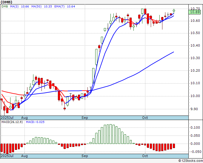Click the 10.30 price axis label
The image size is (203, 163).
(x=195, y=58)
